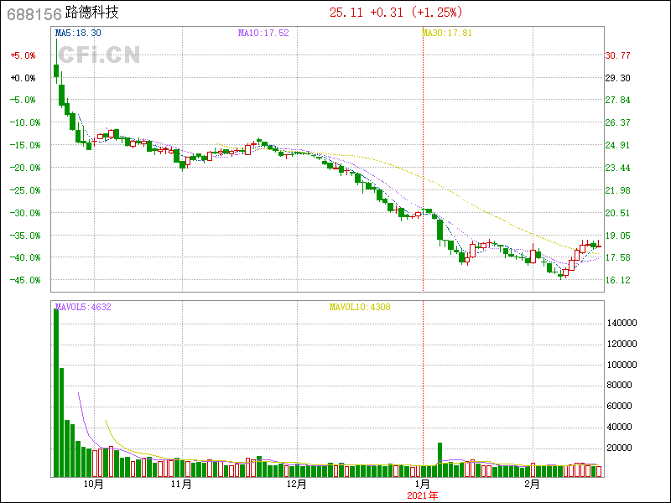The height and width of the screenshot is (503, 671).
Task: Click the stock name 路德科技
Action: pyautogui.click(x=92, y=13)
